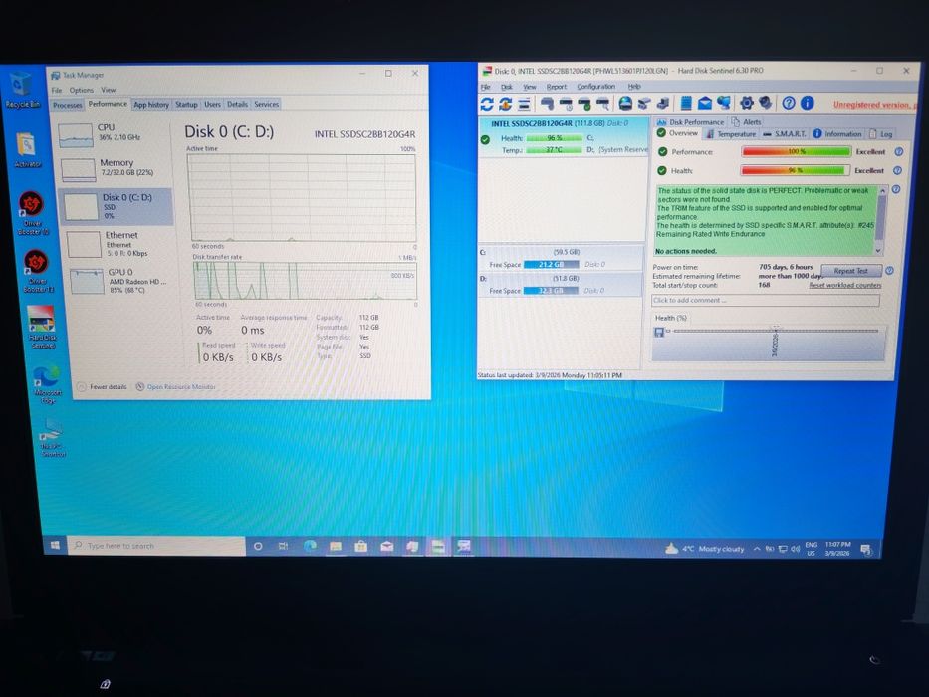This screenshot has width=929, height=697.
Task: Open the File menu in Hard Disk Sentinel
Action: click(485, 87)
